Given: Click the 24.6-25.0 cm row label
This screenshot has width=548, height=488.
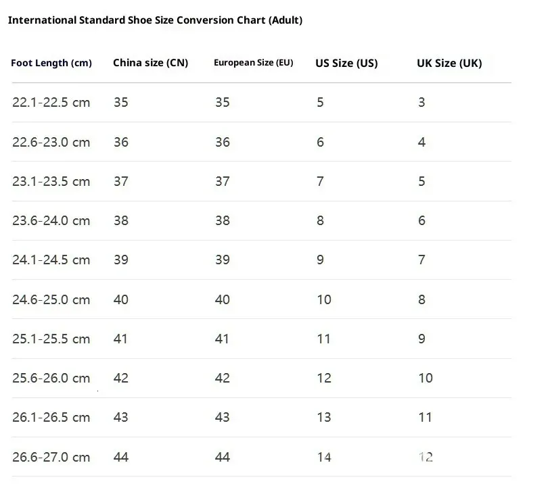Looking at the screenshot, I should tap(51, 300).
